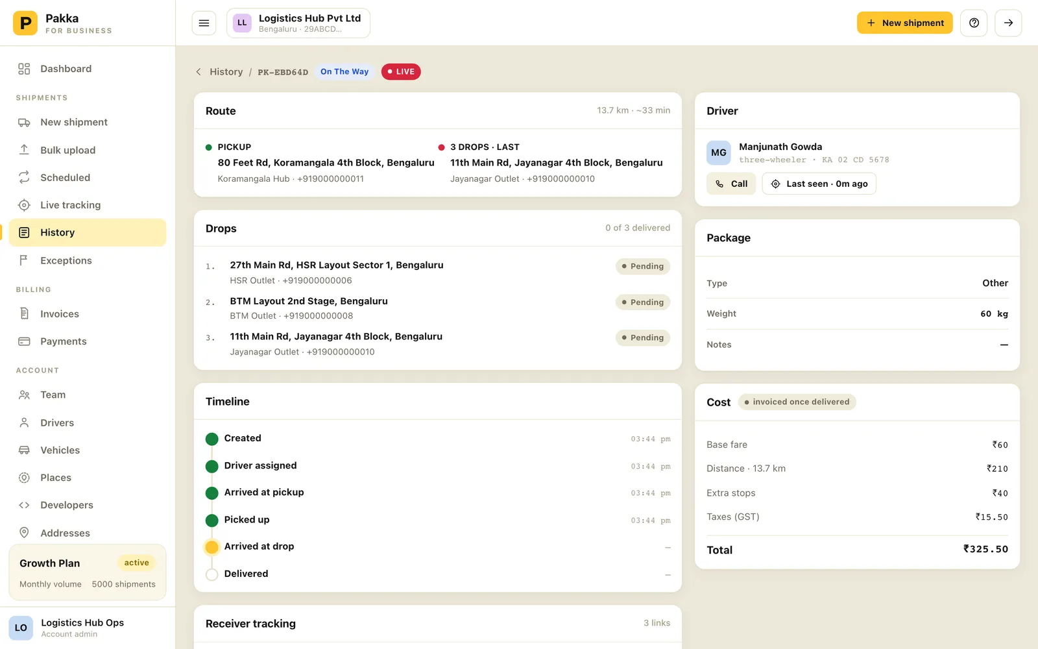This screenshot has width=1038, height=649.
Task: Select drop 27th Main Rd, HSR Layout
Action: (x=438, y=273)
